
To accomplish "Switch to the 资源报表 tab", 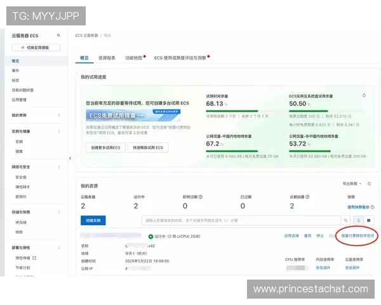I will (107, 58).
